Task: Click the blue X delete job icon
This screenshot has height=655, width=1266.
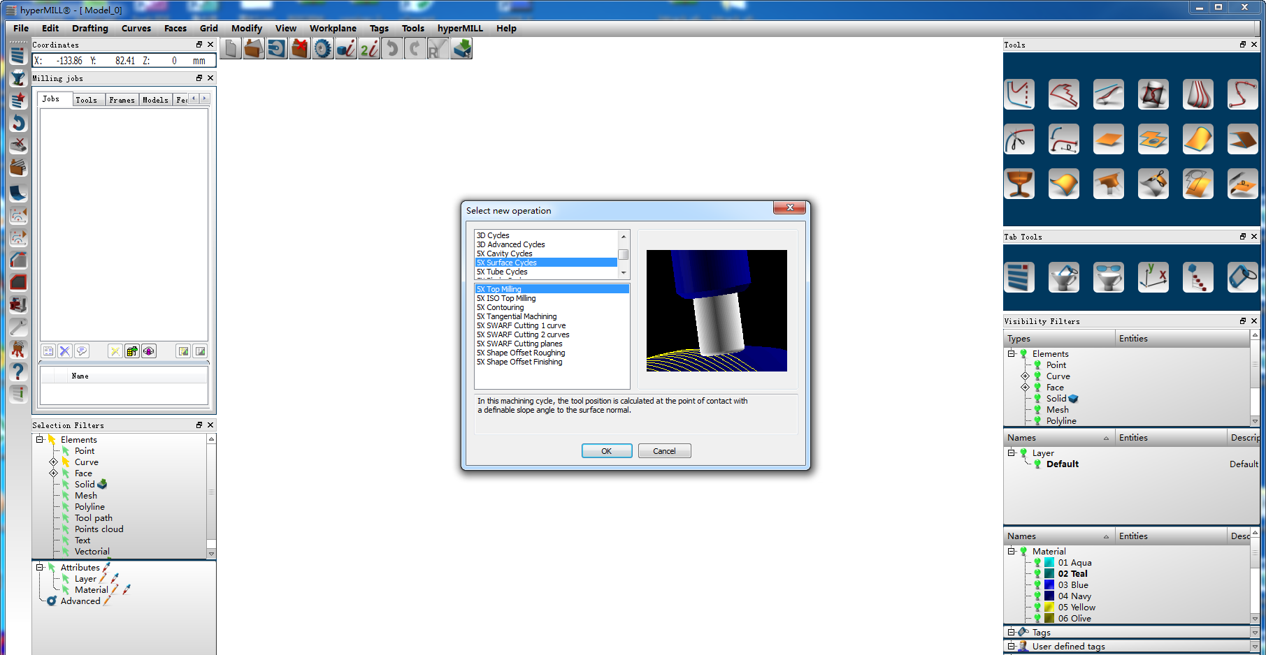Action: point(65,351)
